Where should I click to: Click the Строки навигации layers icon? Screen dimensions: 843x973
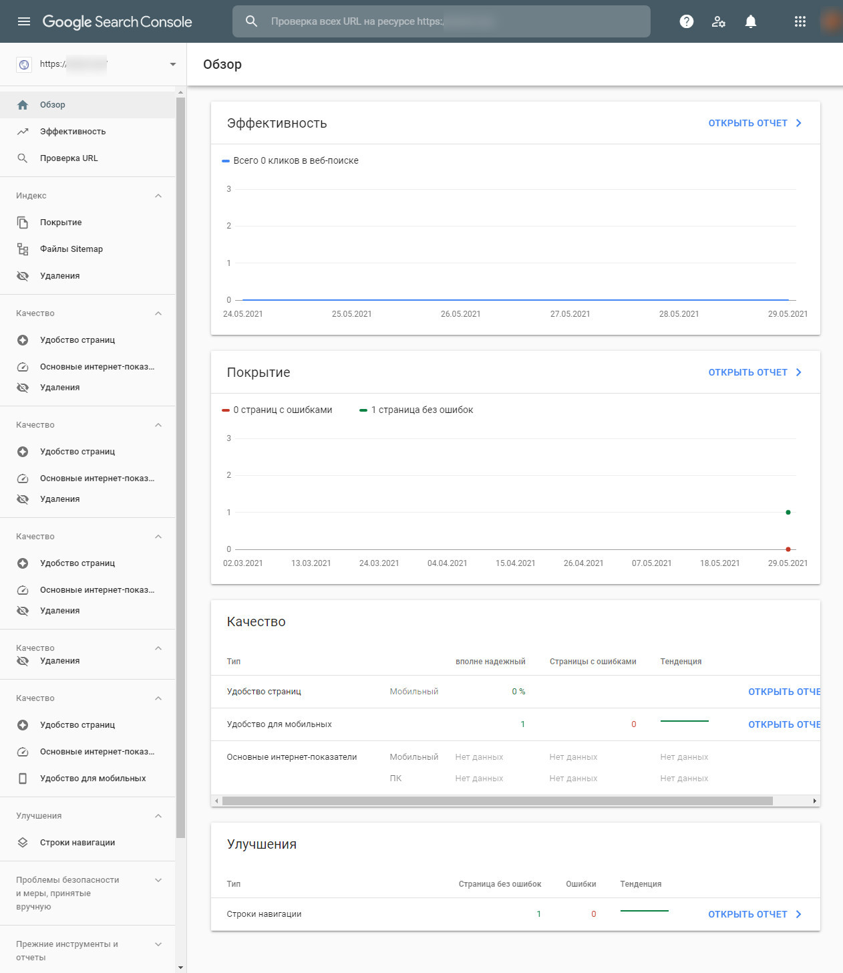(x=23, y=843)
